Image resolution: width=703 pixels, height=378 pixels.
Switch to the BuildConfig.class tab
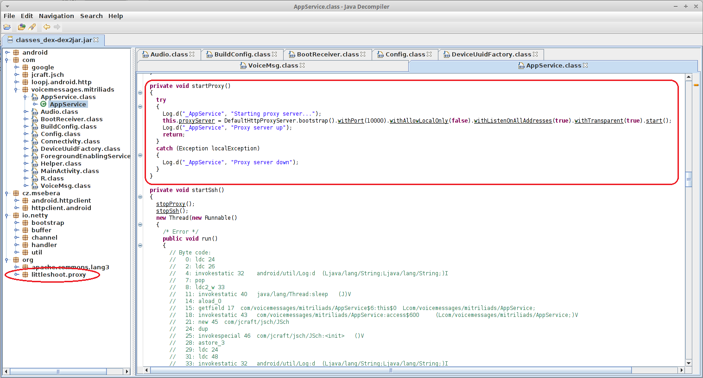tap(242, 54)
